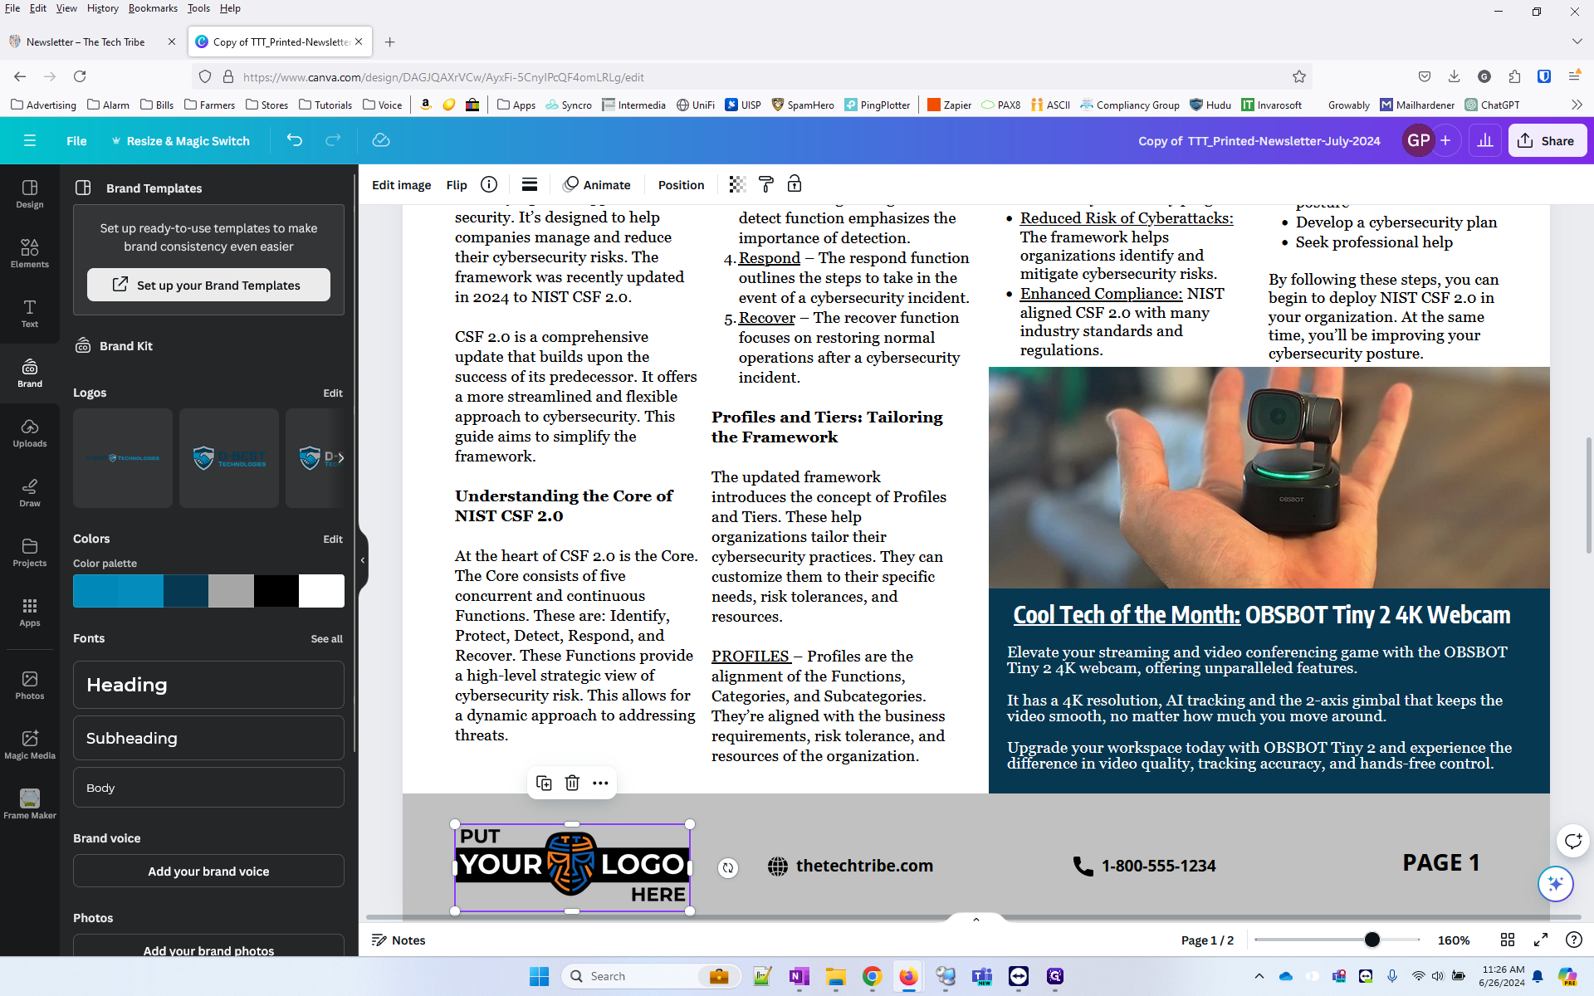
Task: Undo the last action
Action: (295, 140)
